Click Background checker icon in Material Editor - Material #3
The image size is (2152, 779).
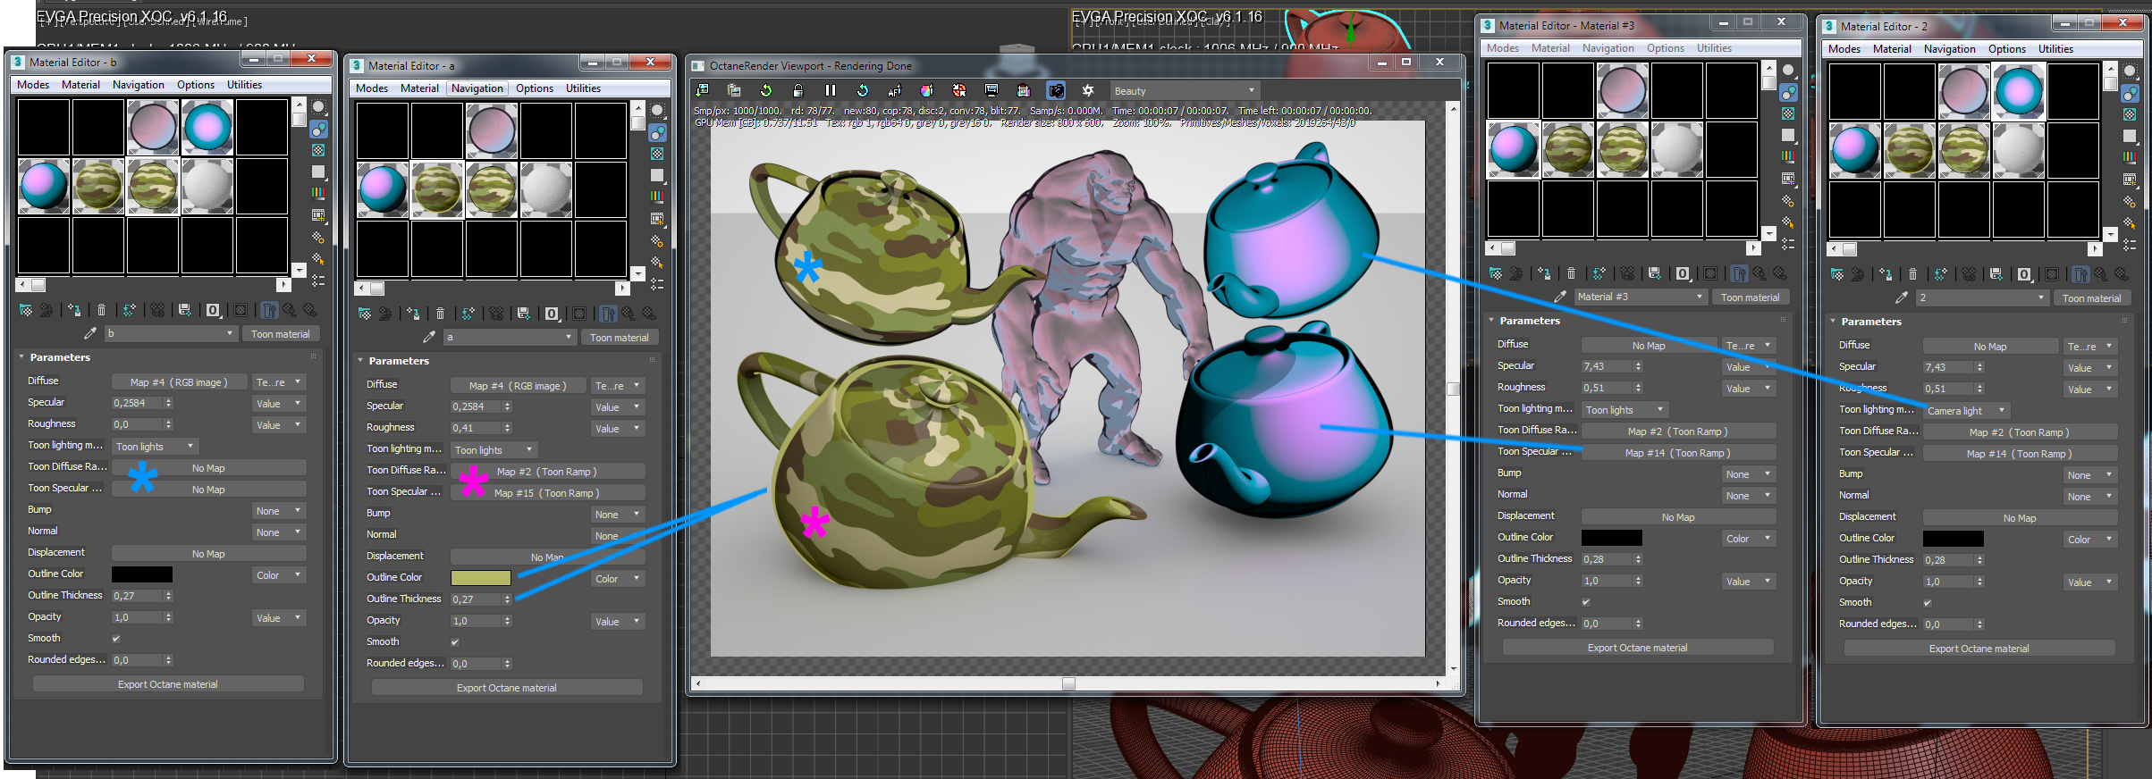tap(1788, 113)
